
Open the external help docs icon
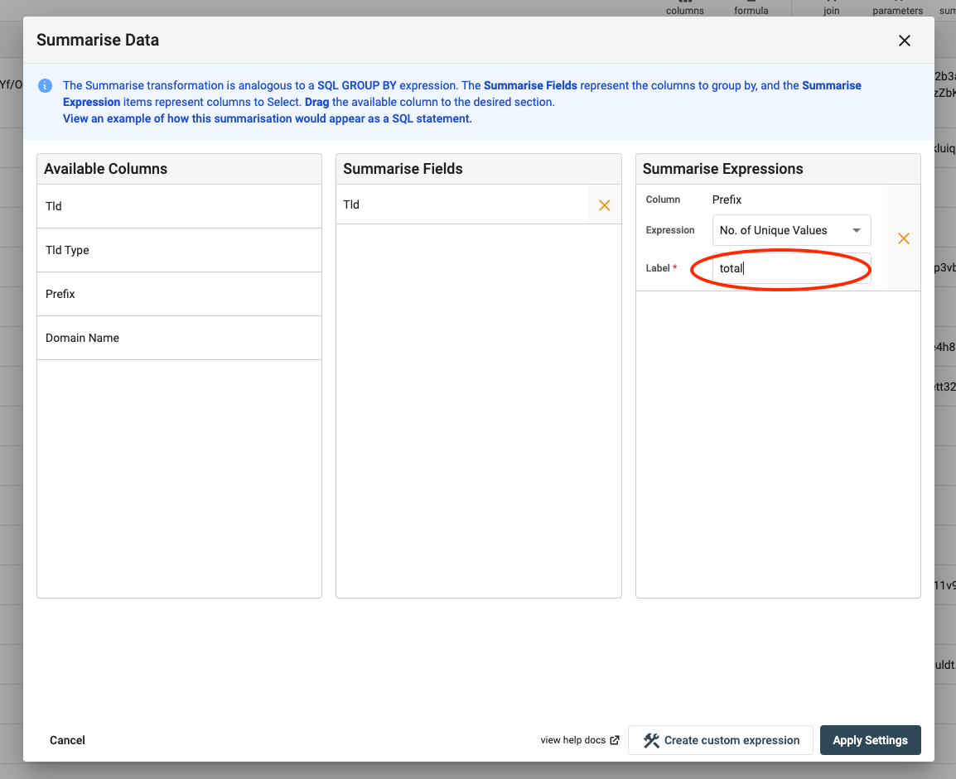pyautogui.click(x=615, y=740)
